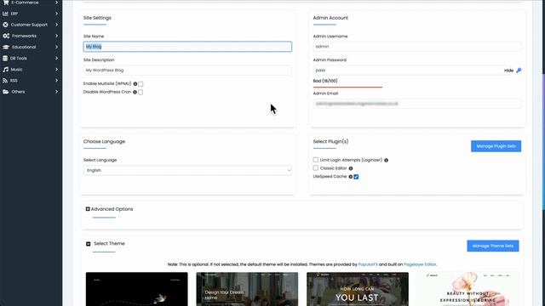Open the E-Commerce sidebar menu
545x306 pixels.
tap(31, 3)
